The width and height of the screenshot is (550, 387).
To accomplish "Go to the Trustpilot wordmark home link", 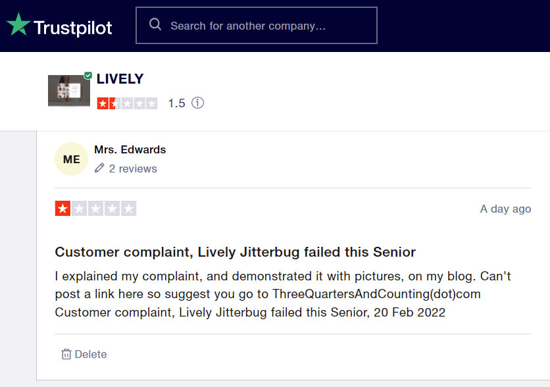I will pos(72,27).
